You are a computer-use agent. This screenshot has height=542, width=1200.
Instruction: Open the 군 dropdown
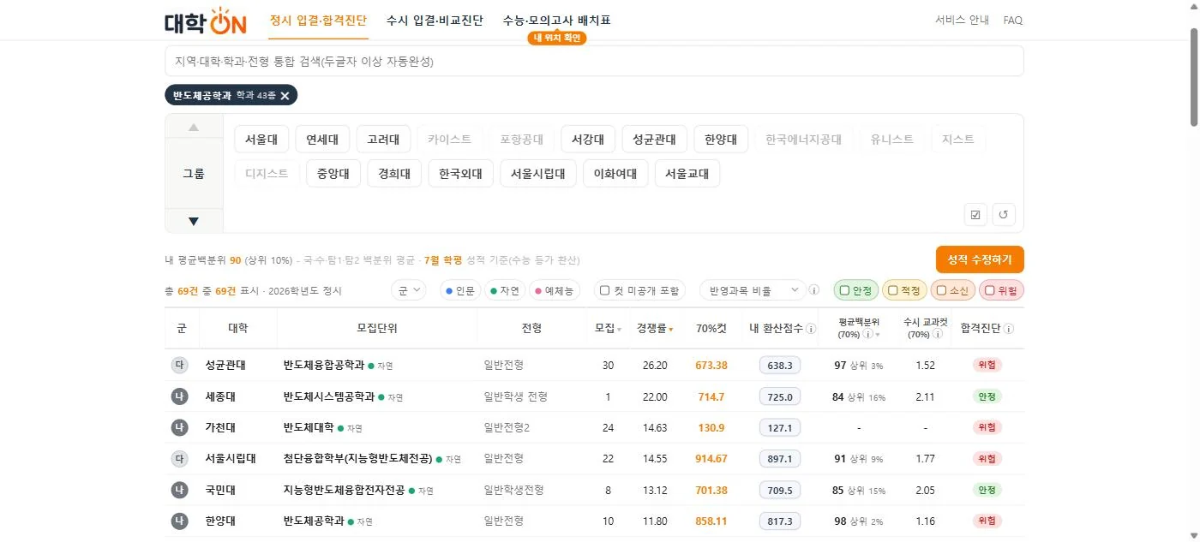pos(408,290)
